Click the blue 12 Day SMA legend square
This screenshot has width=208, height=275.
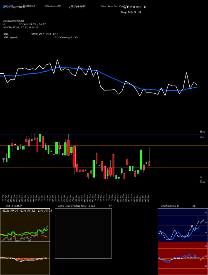tap(4, 7)
